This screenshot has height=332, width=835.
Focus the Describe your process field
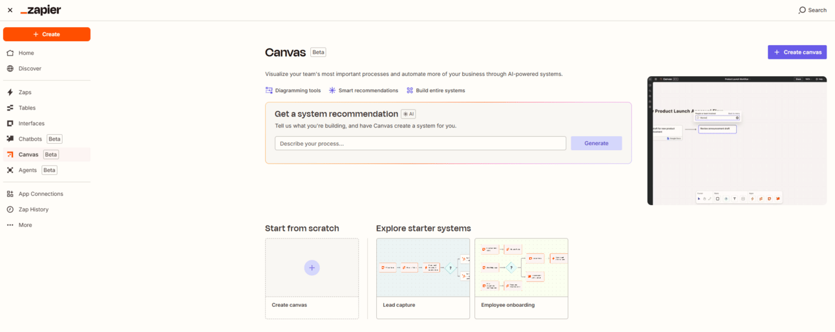[x=420, y=143]
